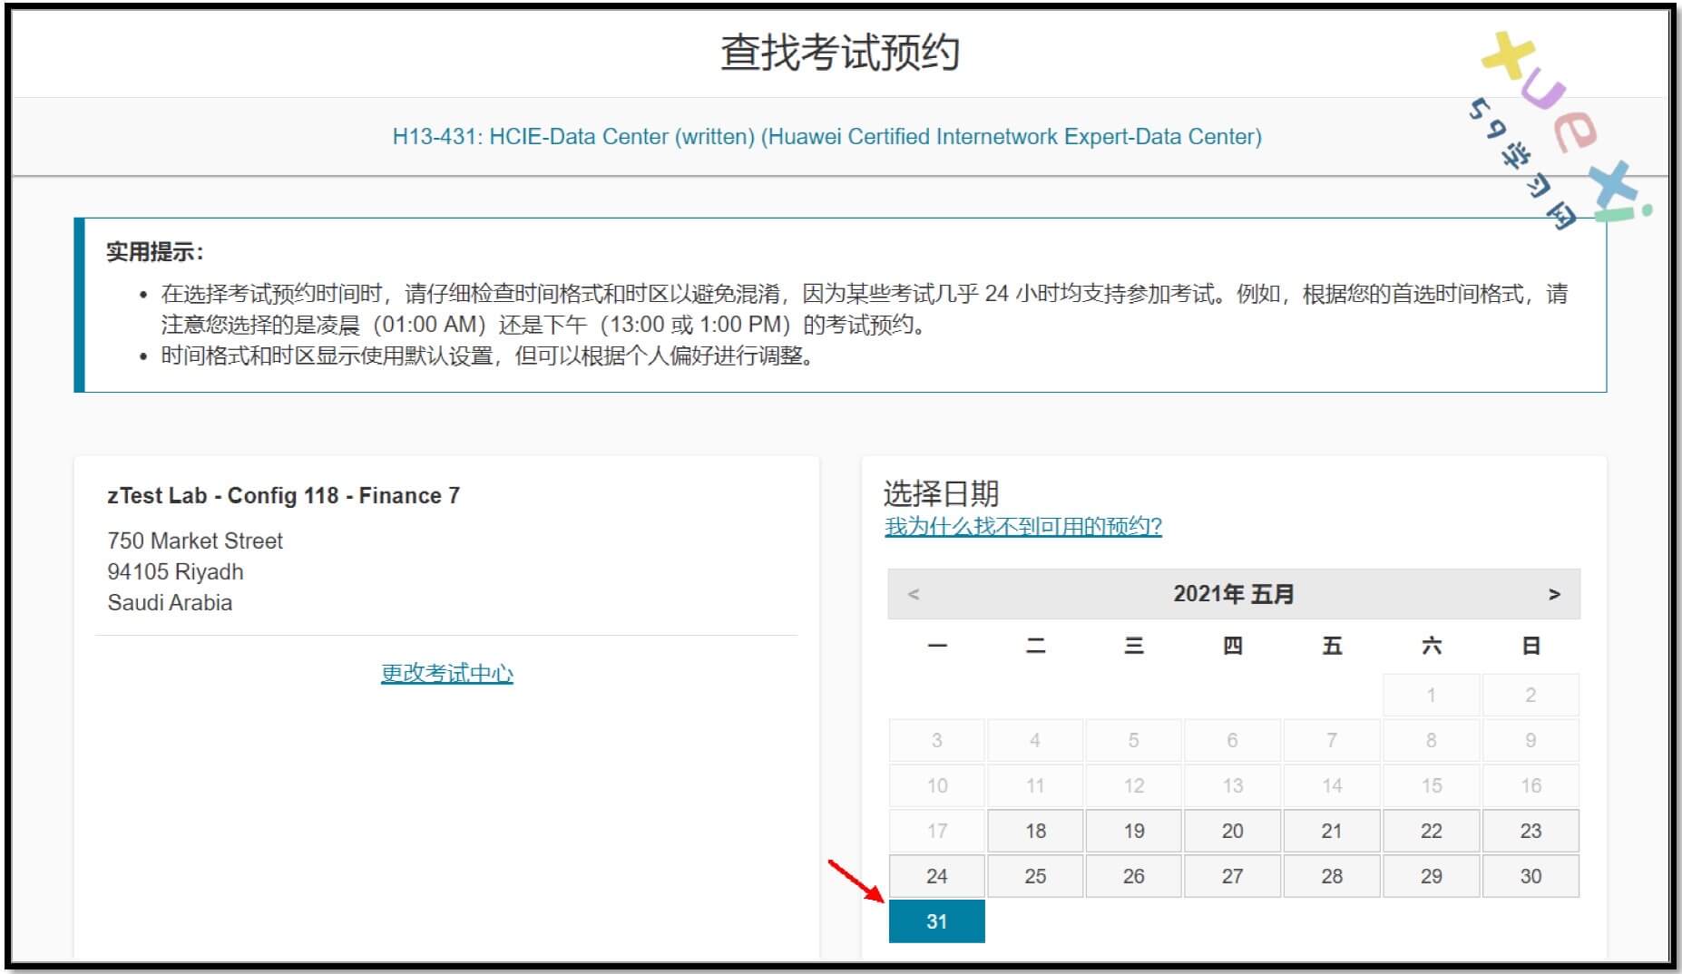Go to previous month in calendar

point(914,594)
